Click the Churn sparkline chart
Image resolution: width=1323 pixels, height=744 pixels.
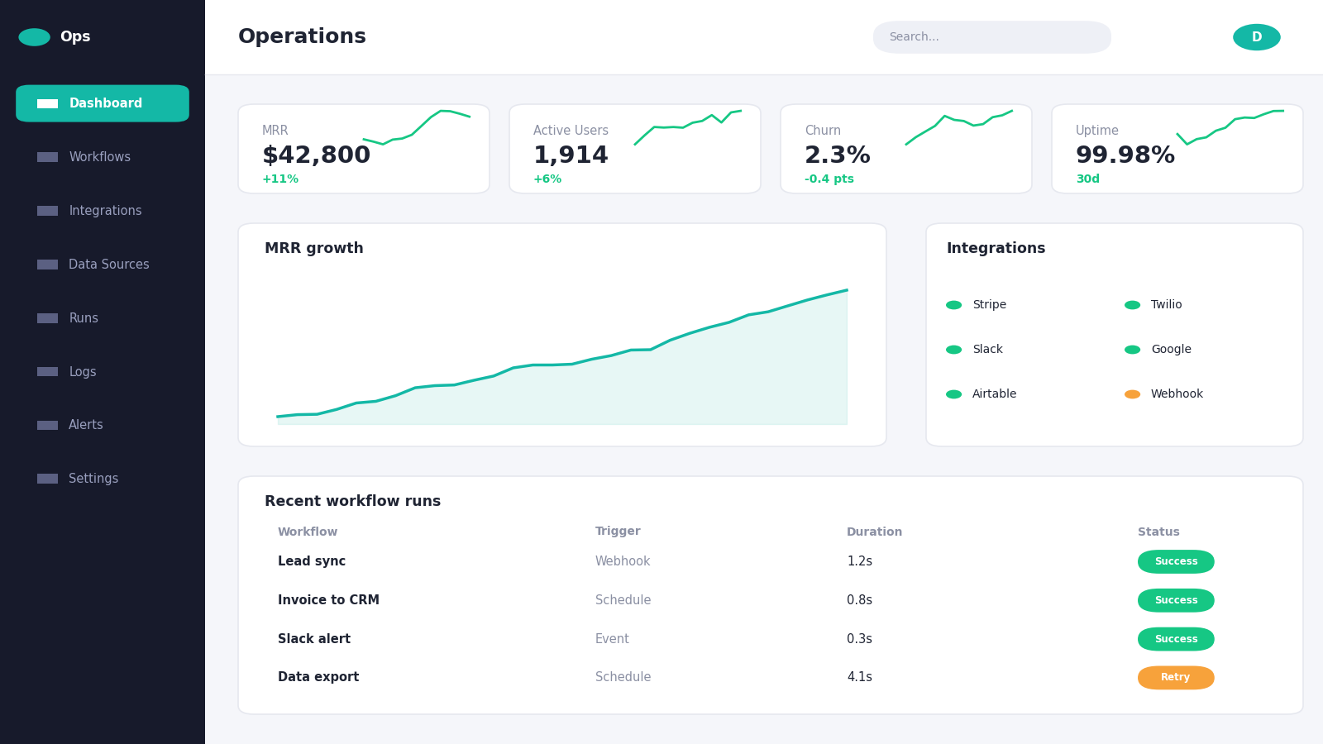[959, 127]
